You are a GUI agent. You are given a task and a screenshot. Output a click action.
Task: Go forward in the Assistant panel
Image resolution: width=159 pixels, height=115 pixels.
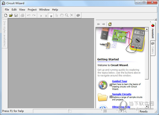[104, 24]
